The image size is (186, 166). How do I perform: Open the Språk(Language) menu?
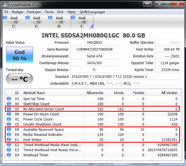pos(92,12)
